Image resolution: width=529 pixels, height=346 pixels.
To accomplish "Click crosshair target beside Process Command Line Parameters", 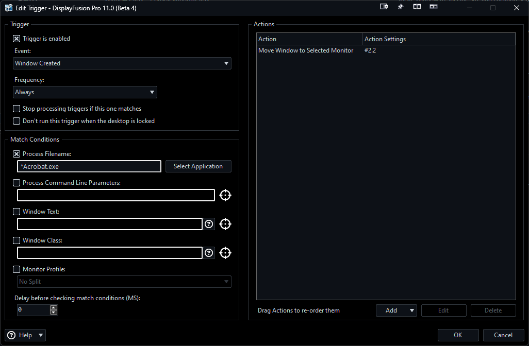I will (x=225, y=195).
